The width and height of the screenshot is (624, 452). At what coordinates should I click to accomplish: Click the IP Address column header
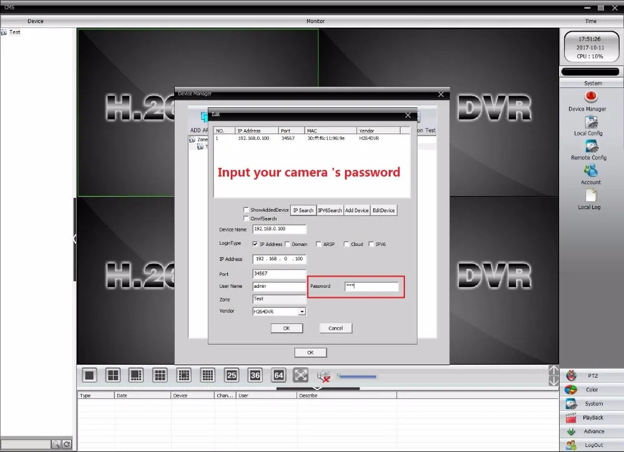pos(256,130)
